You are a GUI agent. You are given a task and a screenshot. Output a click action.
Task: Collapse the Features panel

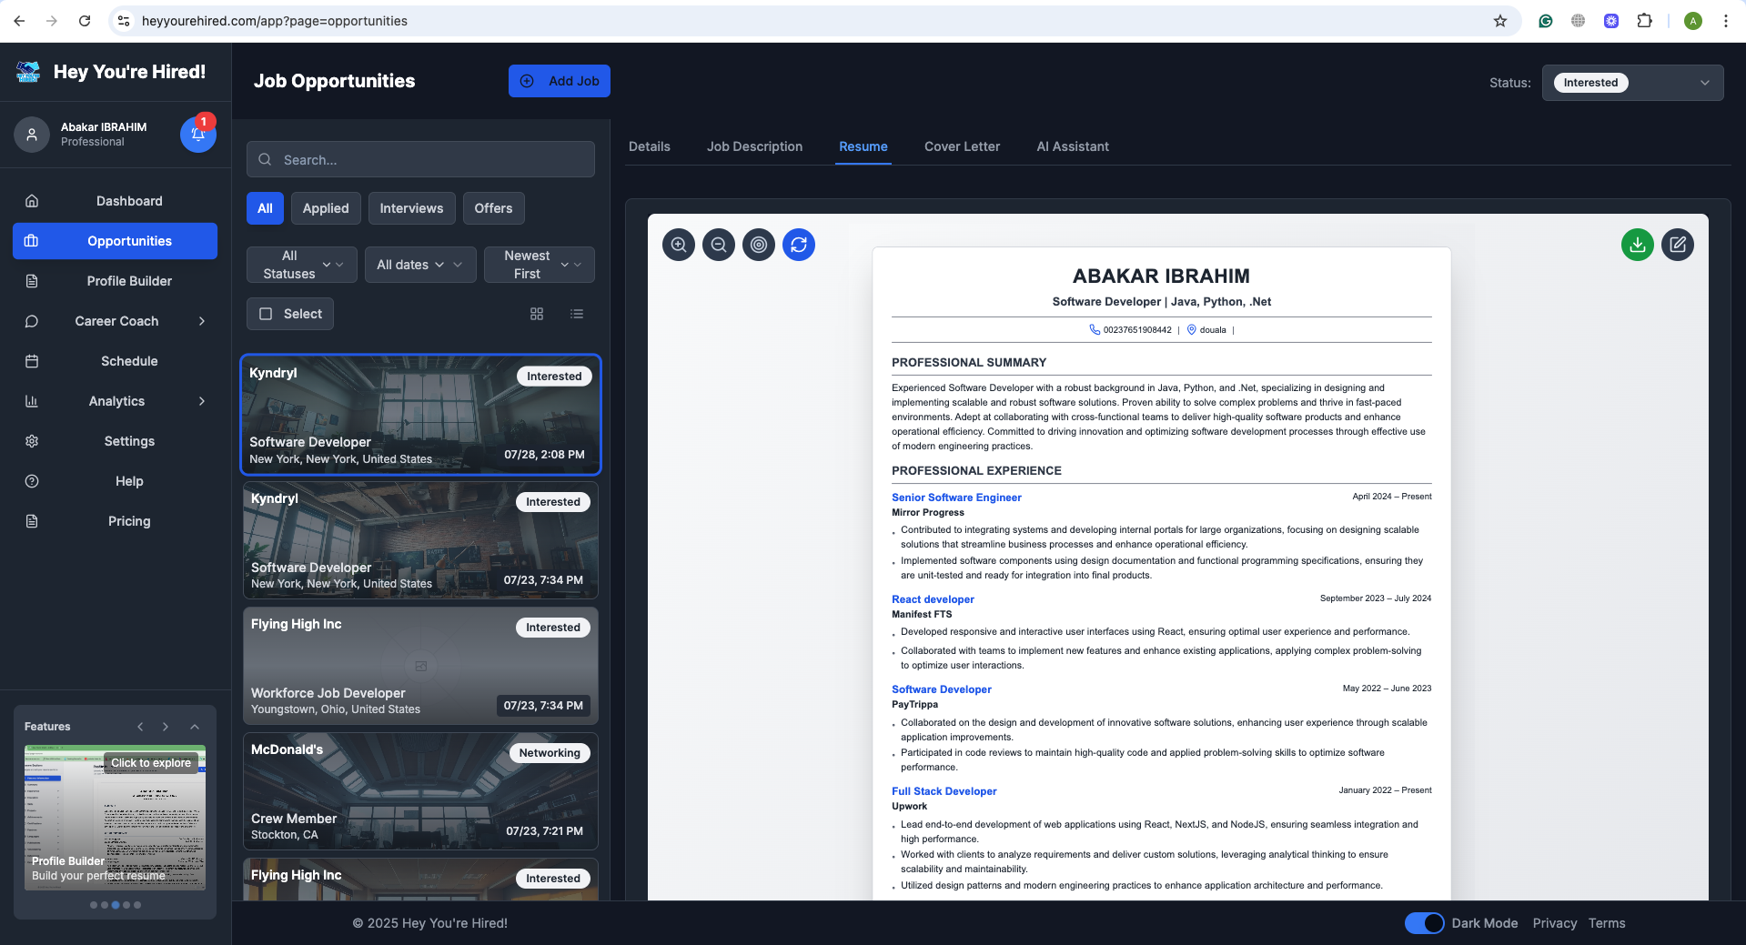195,727
